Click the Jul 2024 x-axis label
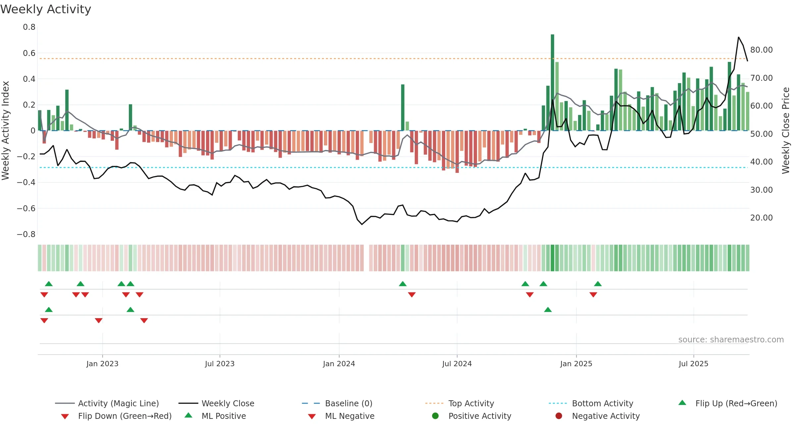Screen dimensions: 795x447 [x=457, y=364]
